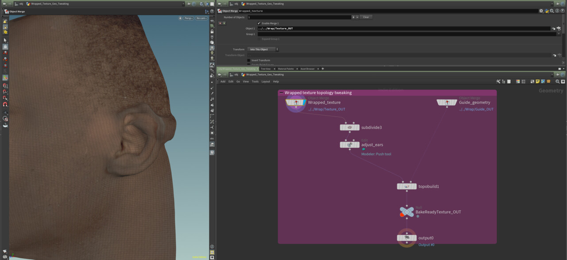
Task: Toggle Invert Transform checkbox
Action: (x=249, y=60)
